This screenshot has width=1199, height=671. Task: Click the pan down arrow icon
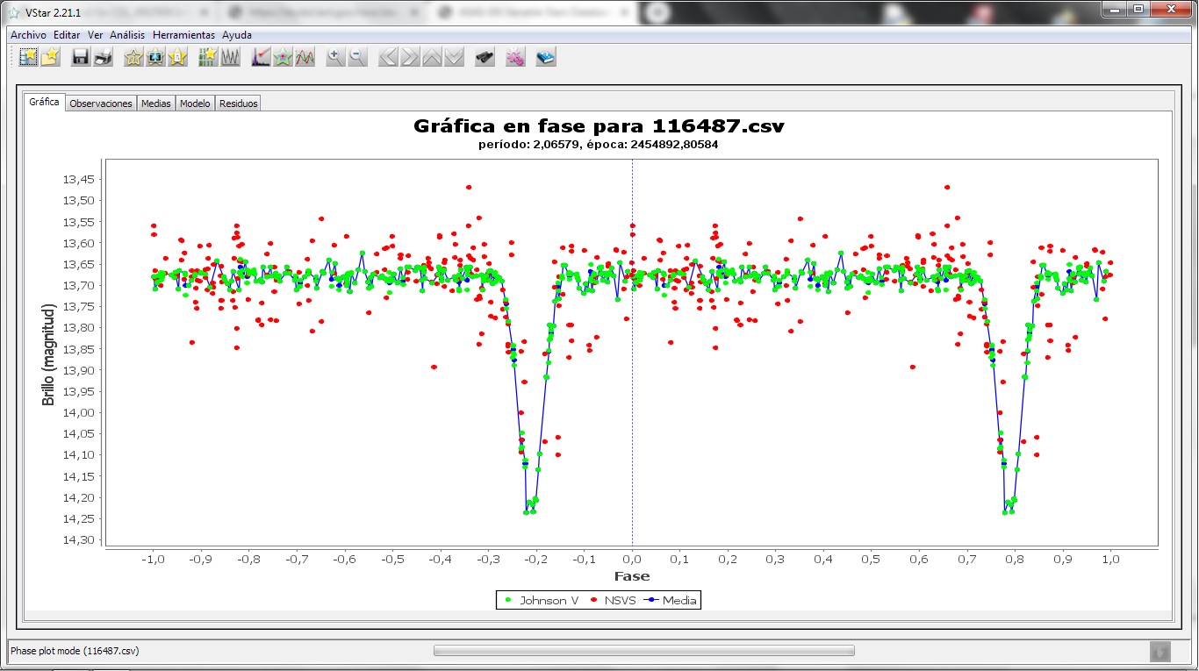(454, 58)
